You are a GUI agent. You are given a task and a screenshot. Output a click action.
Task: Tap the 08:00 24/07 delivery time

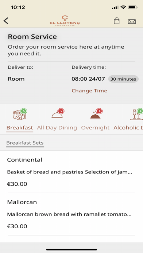pyautogui.click(x=88, y=79)
